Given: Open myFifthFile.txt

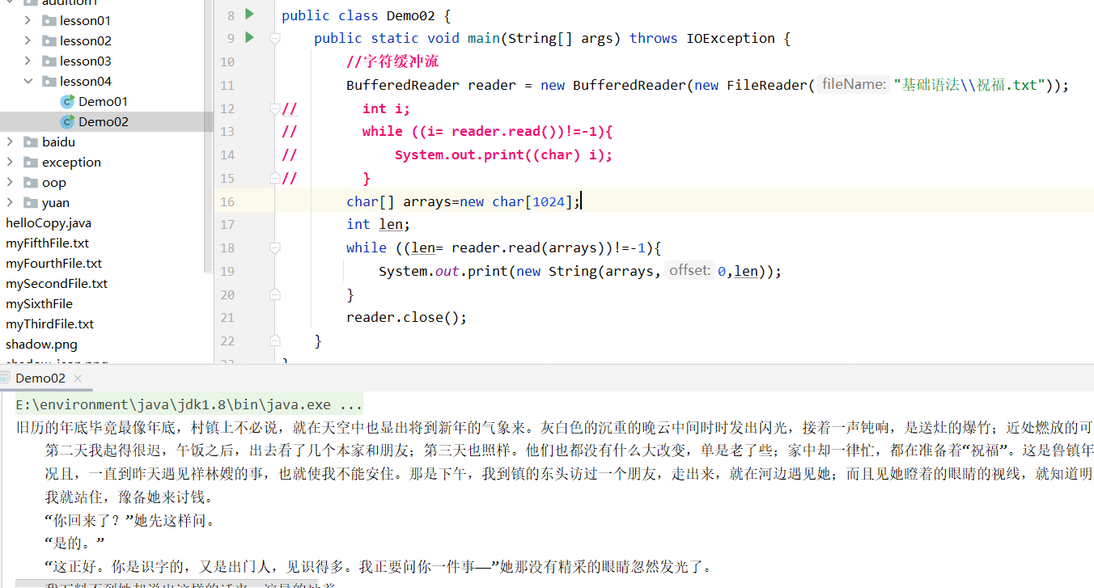Looking at the screenshot, I should (x=47, y=243).
